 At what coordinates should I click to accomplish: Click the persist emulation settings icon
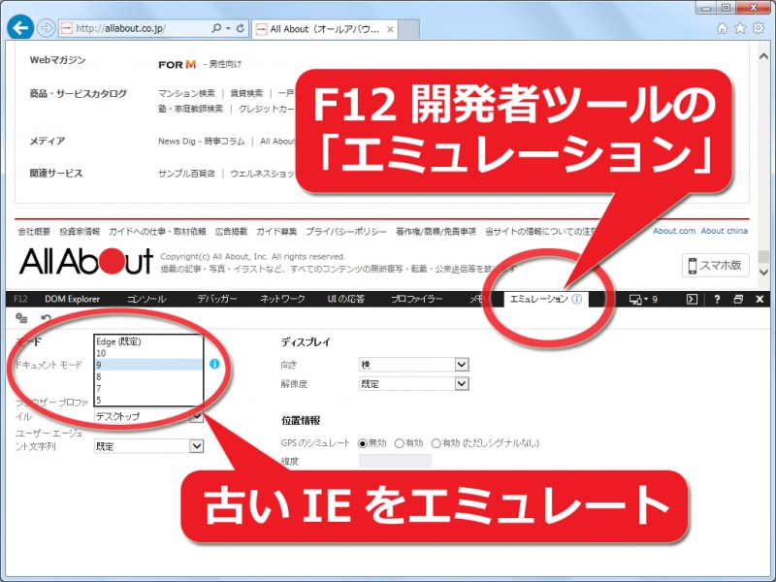point(21,318)
